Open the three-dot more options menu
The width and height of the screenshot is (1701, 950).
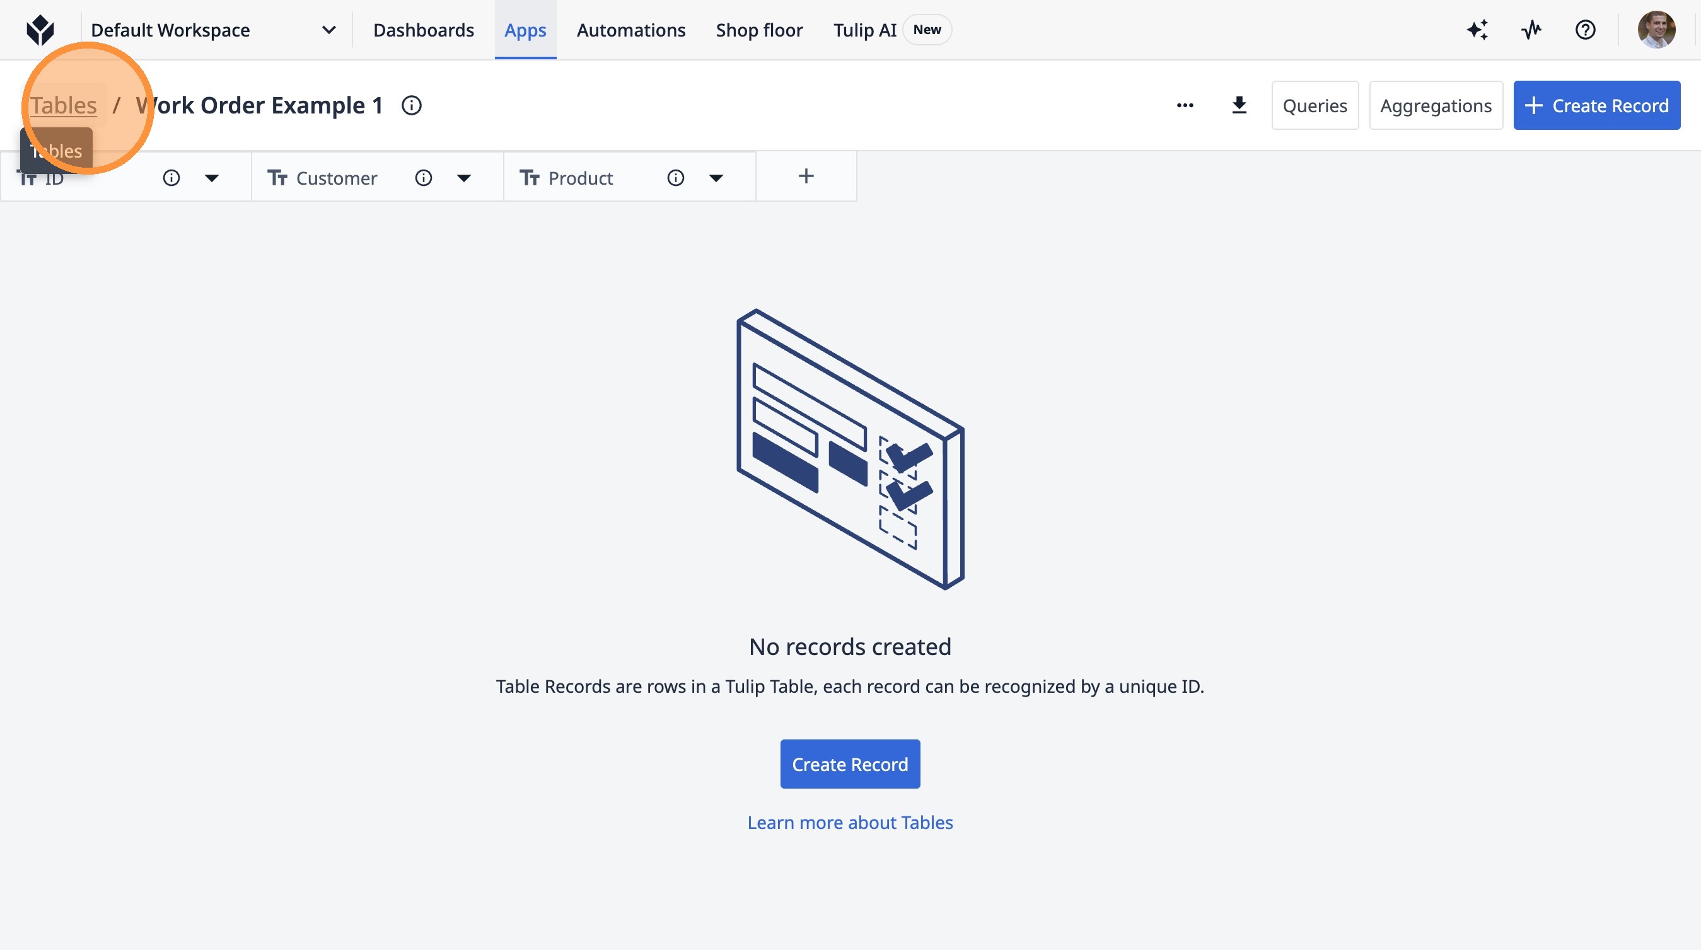1185,106
